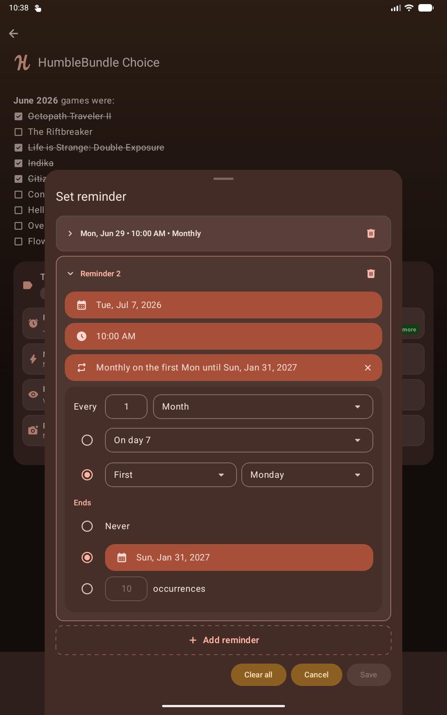Screen dimensions: 447x715
Task: Open time picker showing 10:00 AM
Action: [x=223, y=336]
